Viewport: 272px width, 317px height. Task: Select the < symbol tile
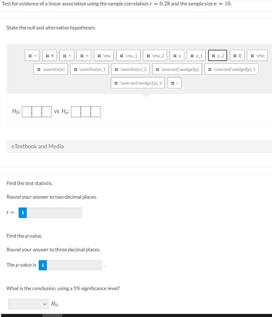[66, 55]
